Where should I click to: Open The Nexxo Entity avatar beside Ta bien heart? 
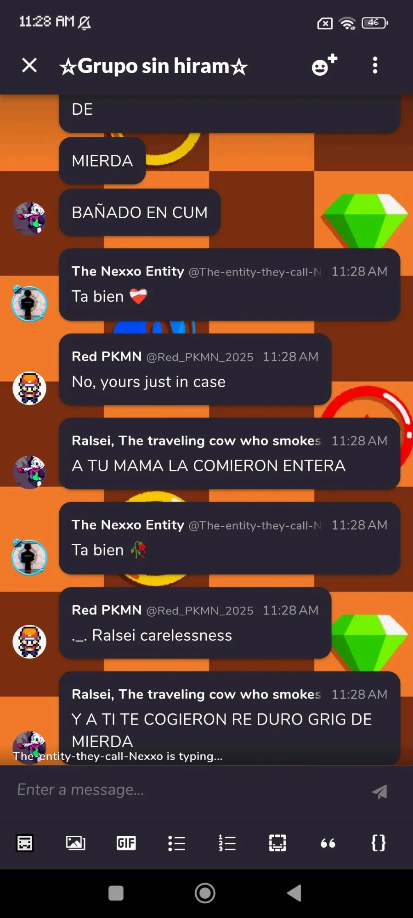pyautogui.click(x=29, y=303)
